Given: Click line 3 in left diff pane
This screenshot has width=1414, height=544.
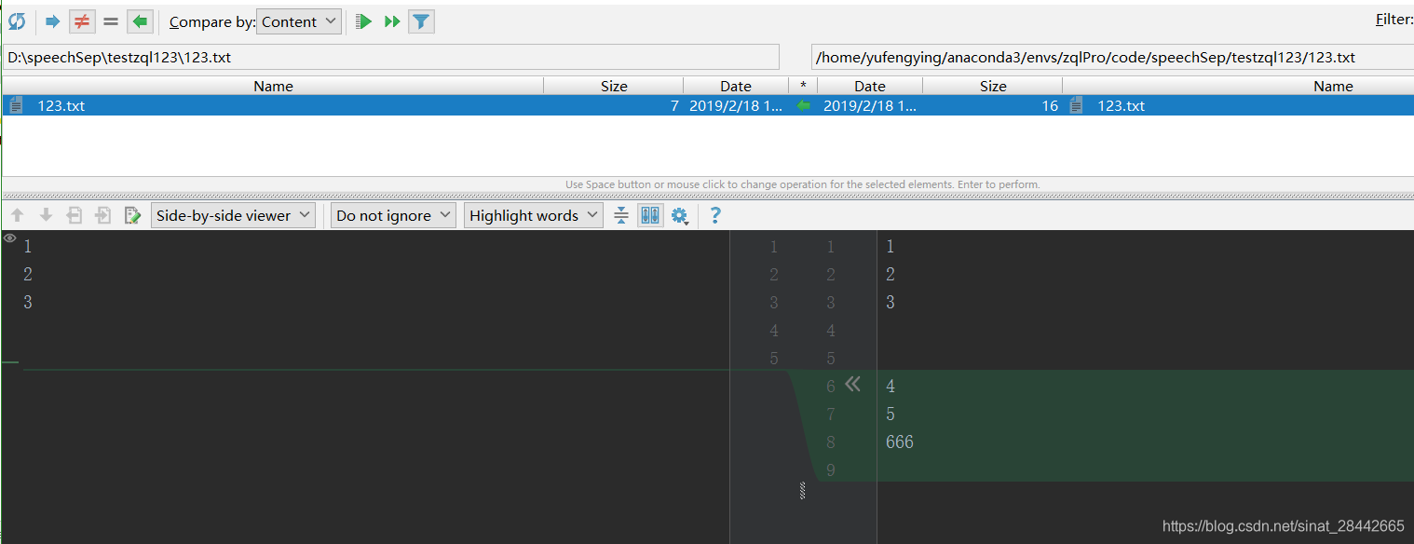Looking at the screenshot, I should point(28,302).
